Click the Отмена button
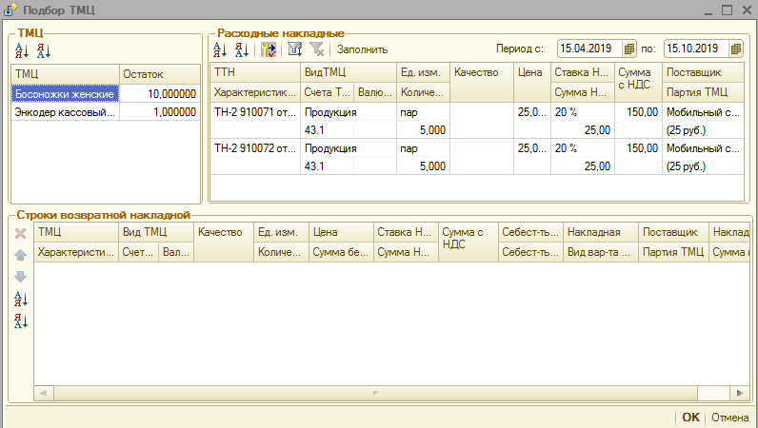The image size is (758, 428). [730, 417]
